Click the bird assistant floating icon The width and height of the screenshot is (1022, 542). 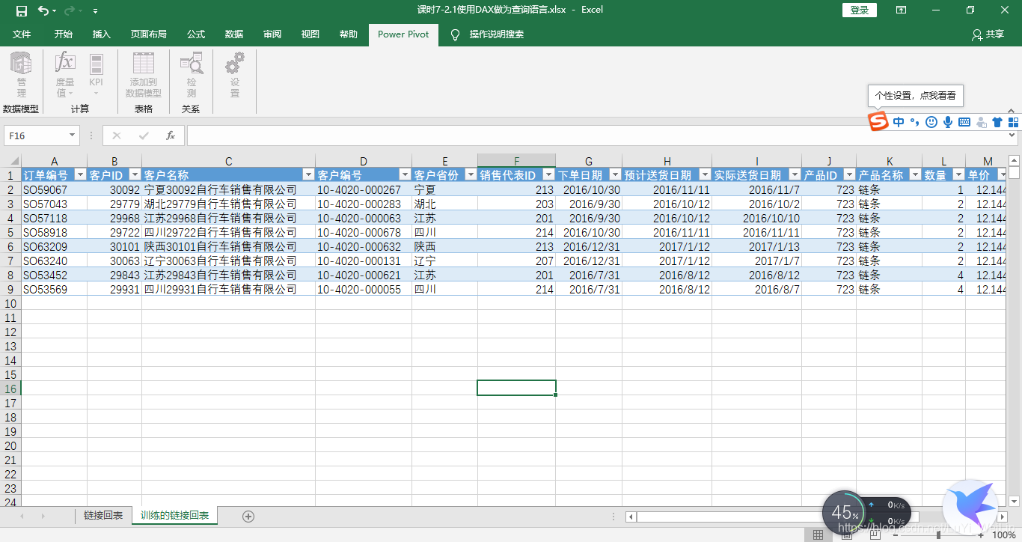pyautogui.click(x=970, y=506)
